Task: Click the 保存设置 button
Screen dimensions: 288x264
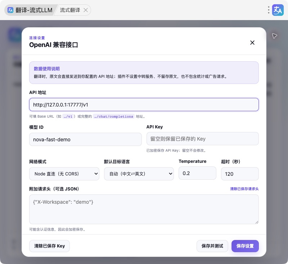Action: coord(245,246)
